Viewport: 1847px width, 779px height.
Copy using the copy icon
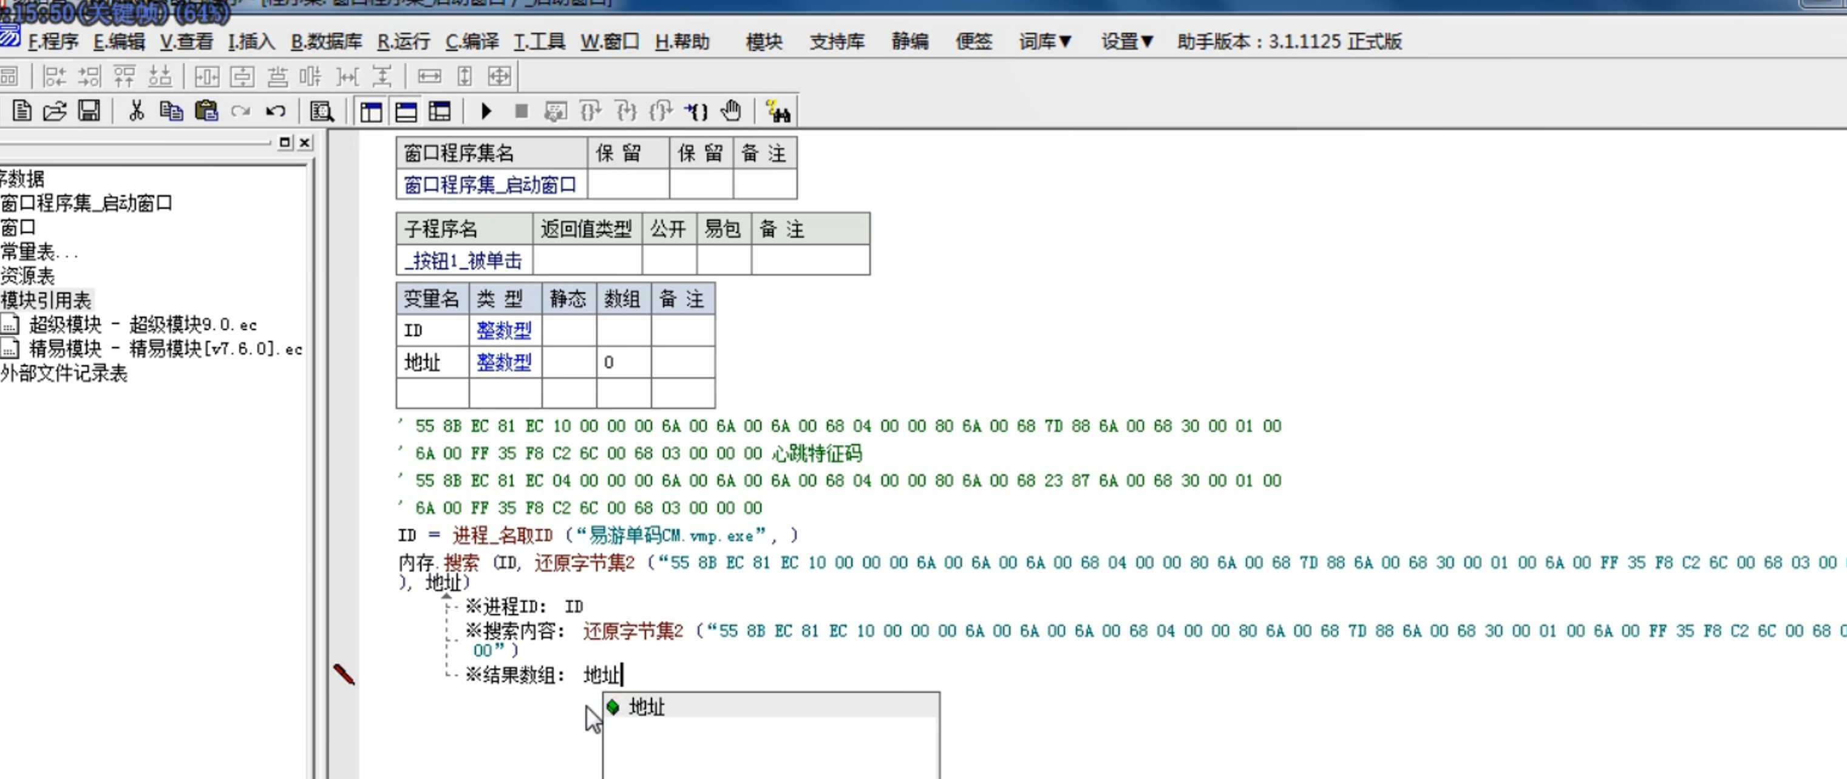171,111
